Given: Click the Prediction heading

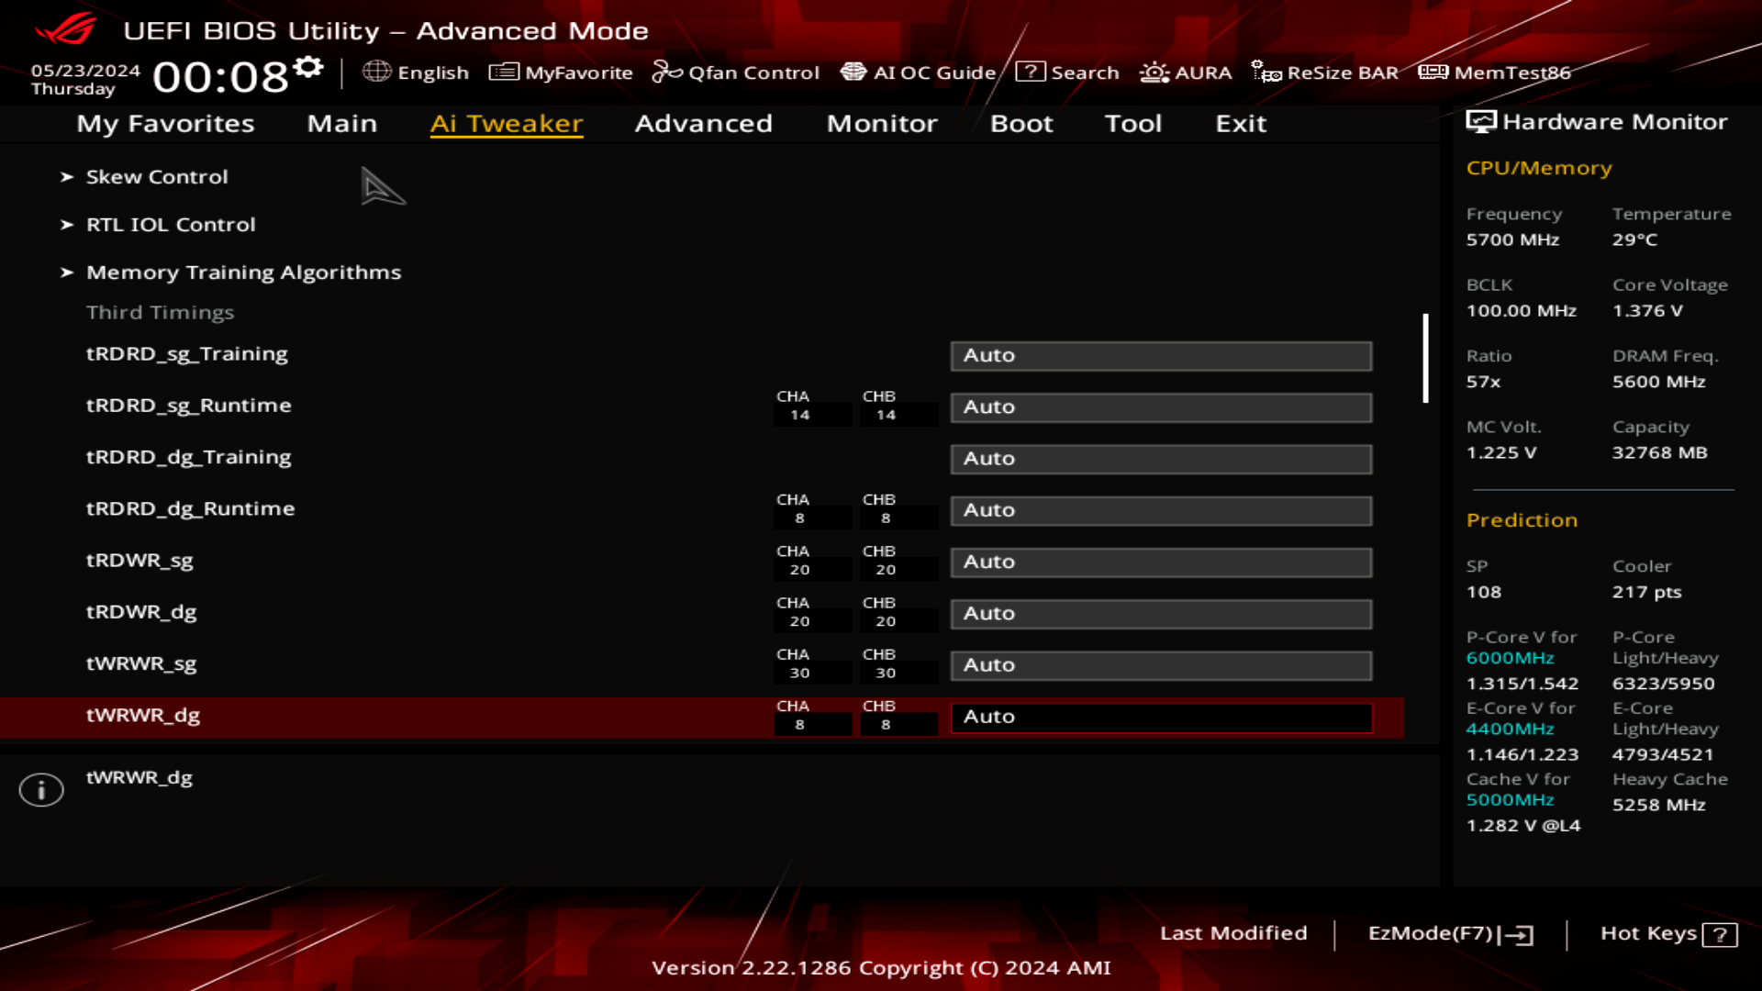Looking at the screenshot, I should (1522, 520).
